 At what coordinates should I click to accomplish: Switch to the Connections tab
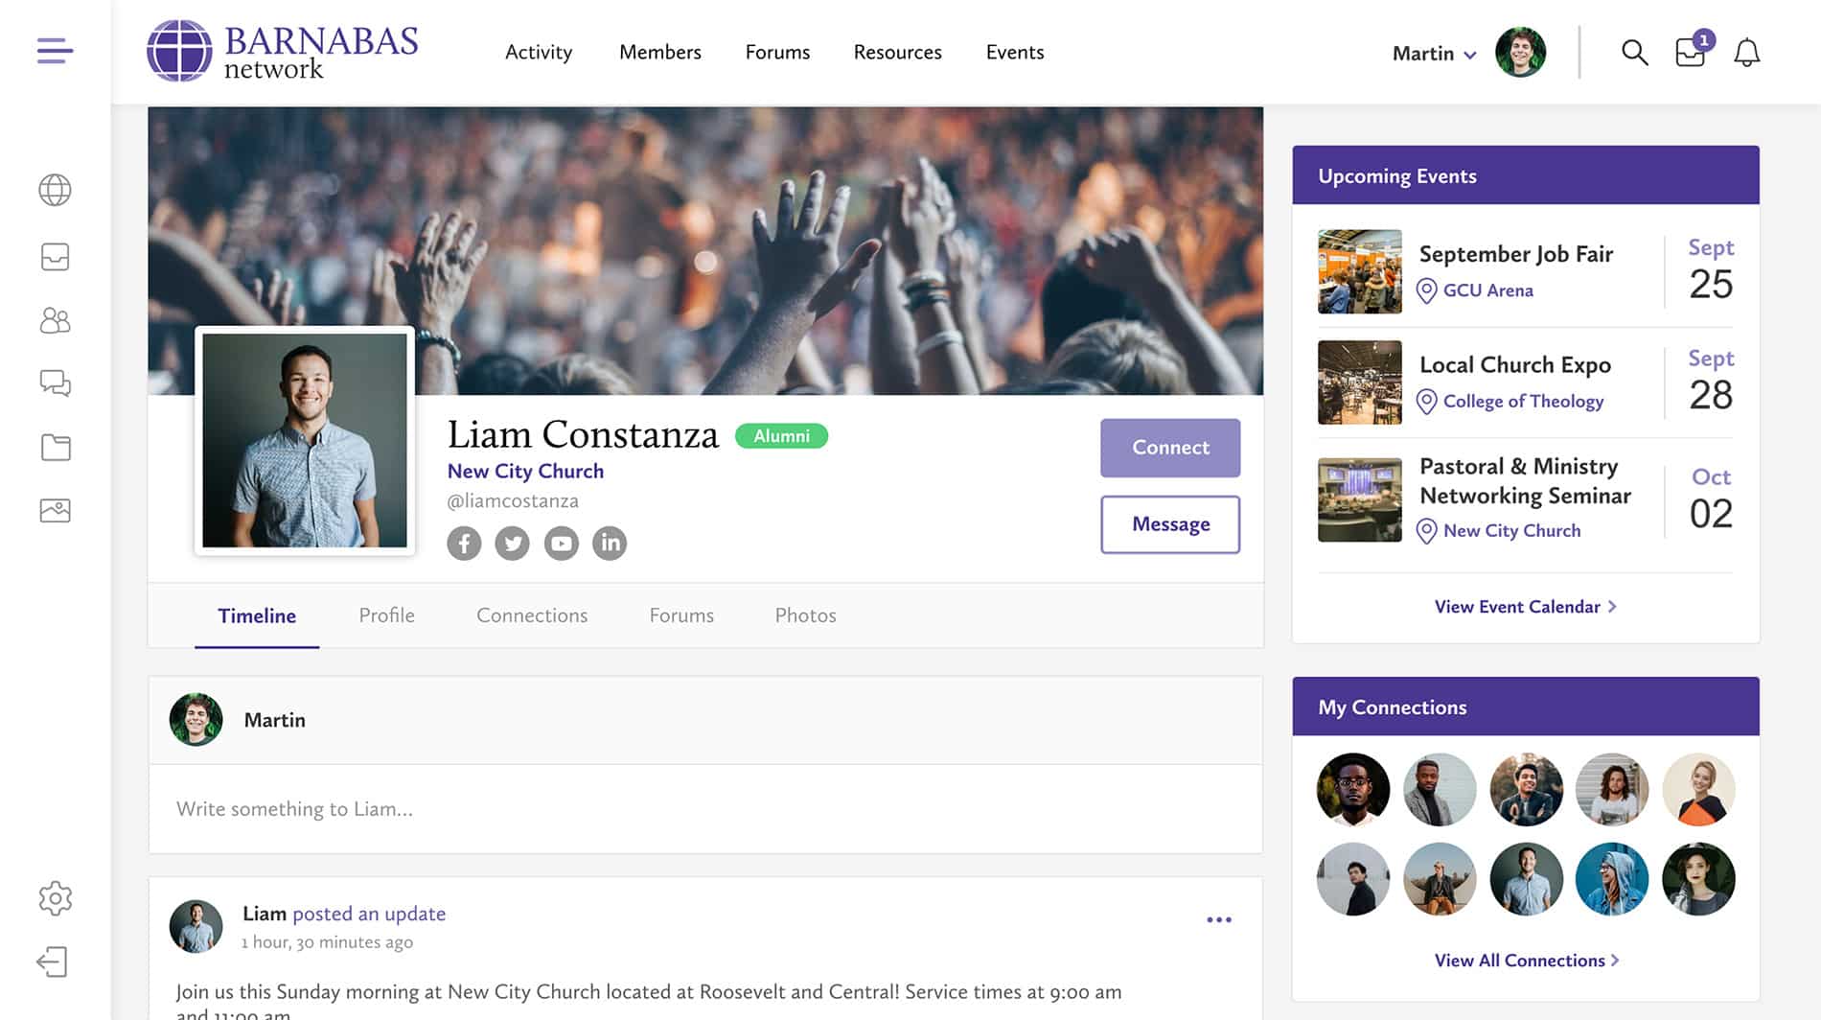click(x=532, y=615)
